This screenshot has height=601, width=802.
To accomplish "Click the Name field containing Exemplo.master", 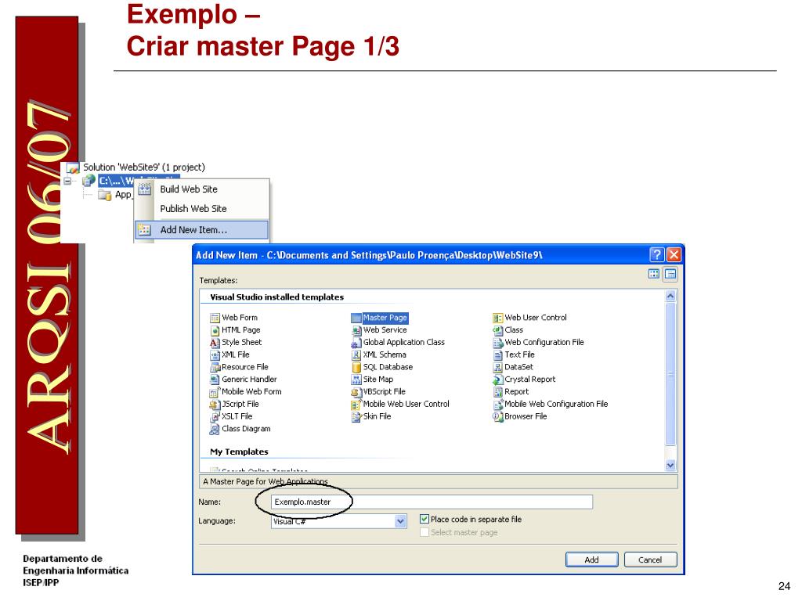I will coord(432,502).
